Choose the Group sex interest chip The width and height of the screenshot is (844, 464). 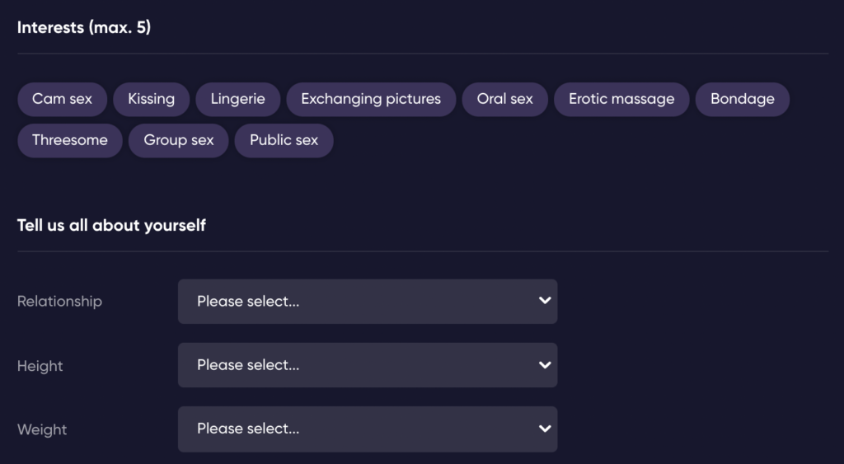pyautogui.click(x=179, y=140)
